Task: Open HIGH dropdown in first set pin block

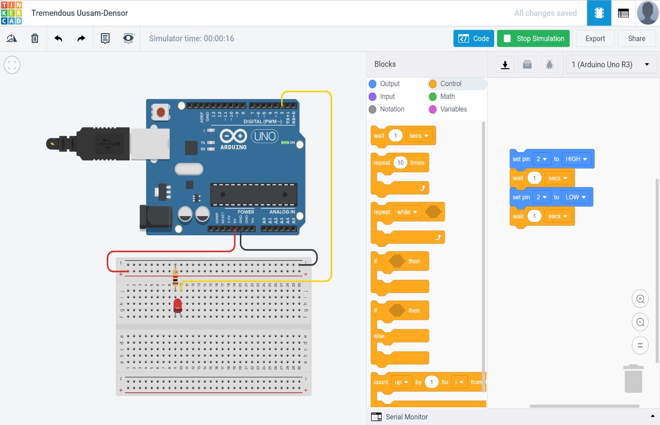Action: (576, 159)
